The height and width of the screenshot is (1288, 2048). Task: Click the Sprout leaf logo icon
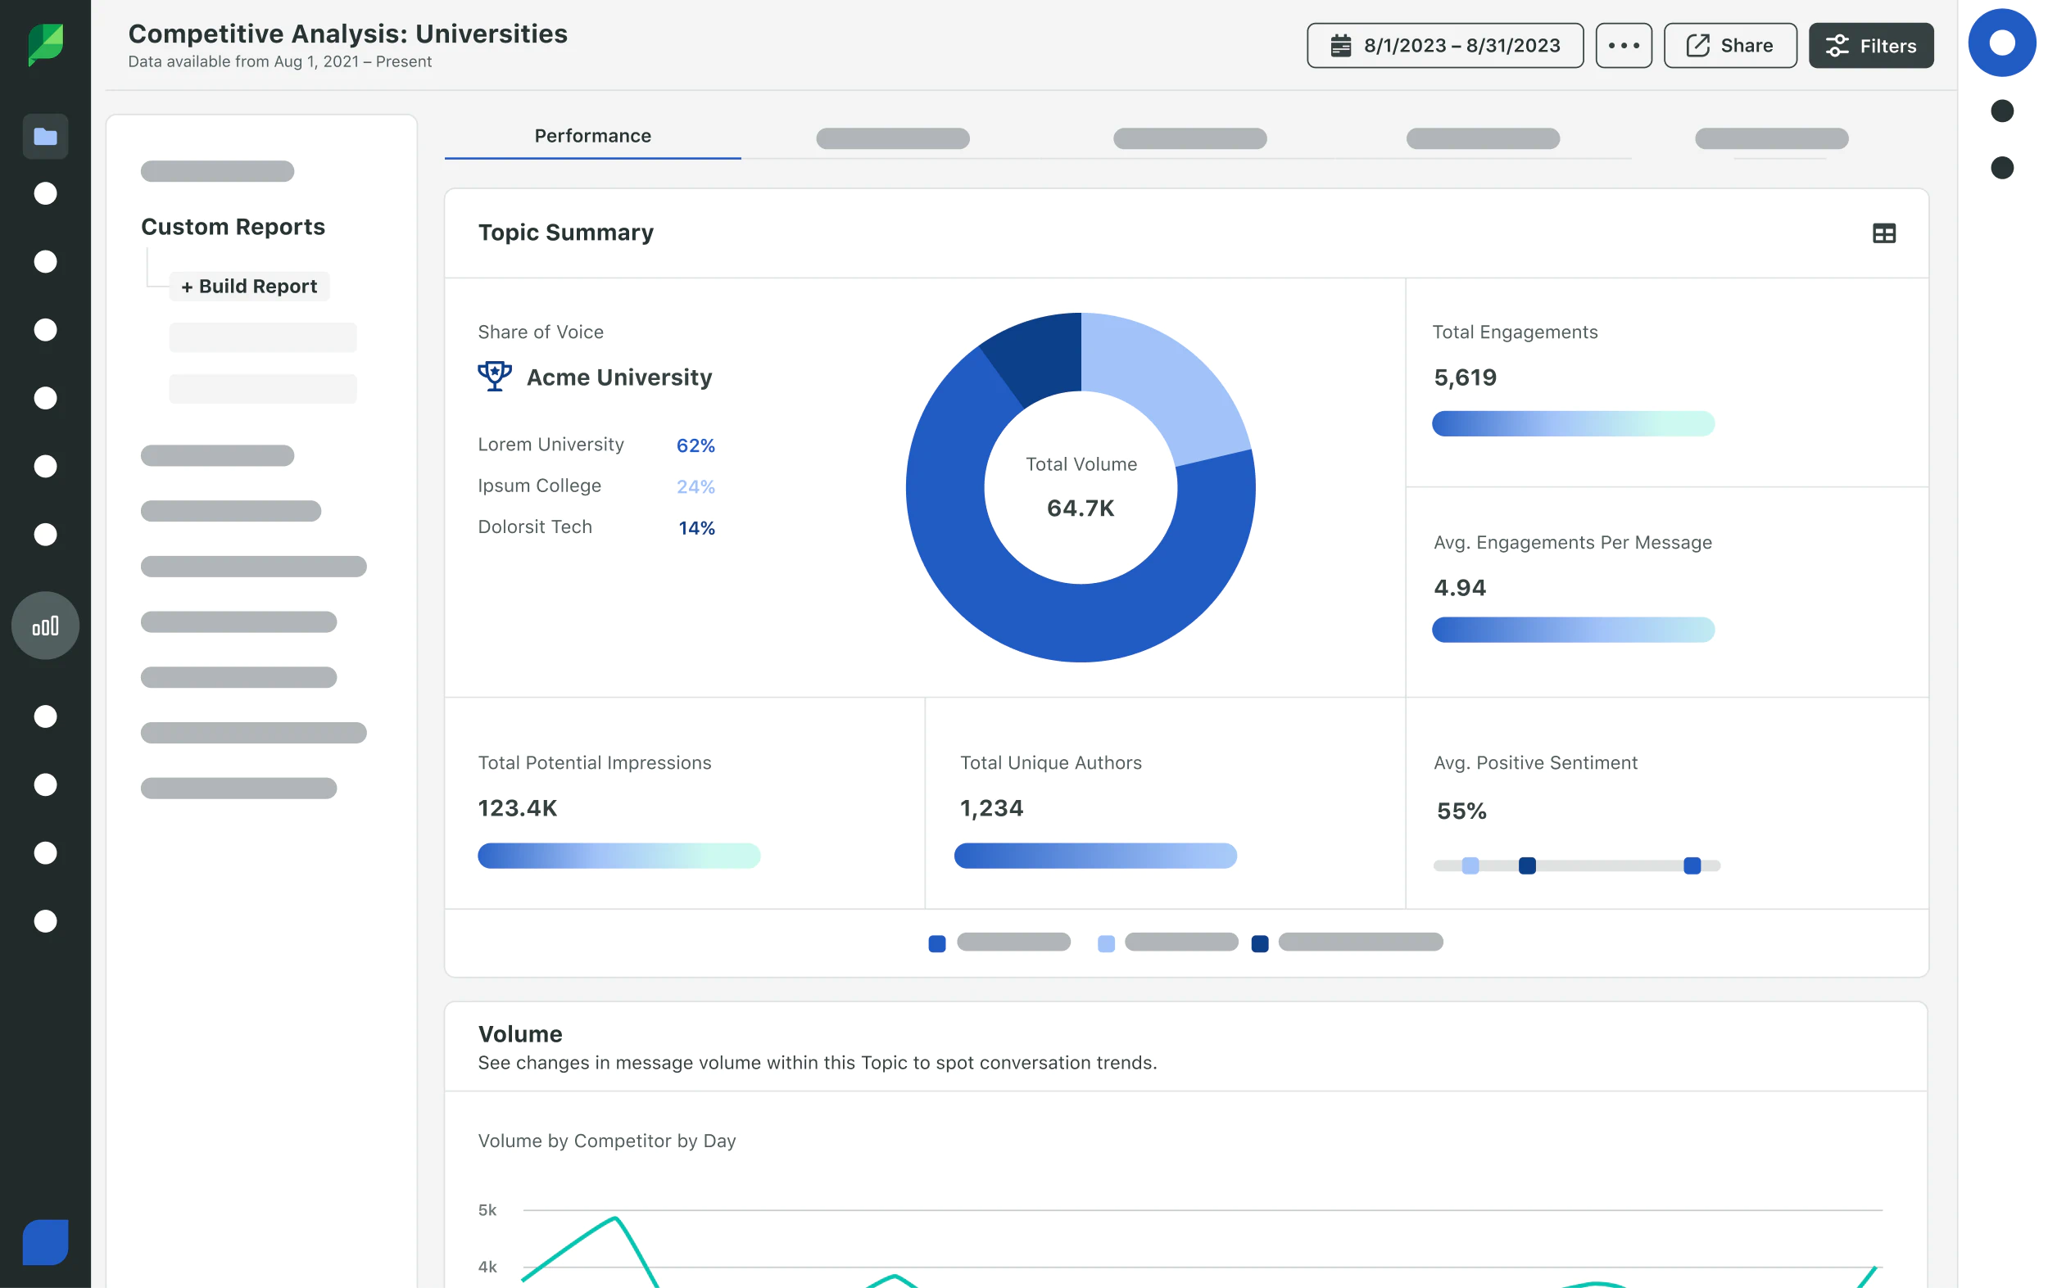45,45
